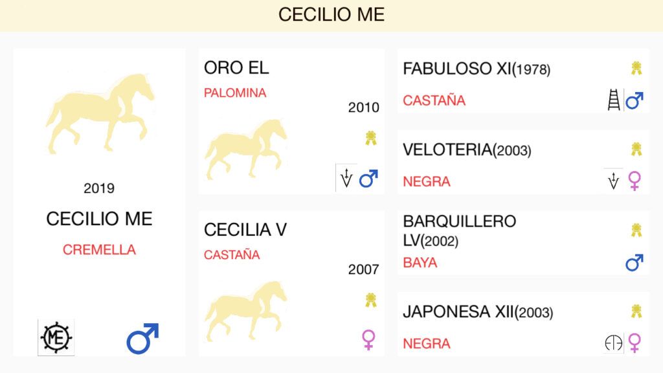Click the ME breeder brand icon

[56, 337]
